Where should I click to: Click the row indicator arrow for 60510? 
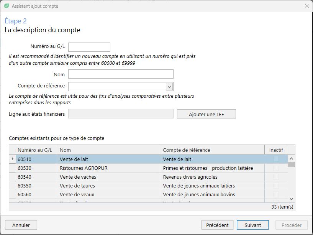point(13,159)
